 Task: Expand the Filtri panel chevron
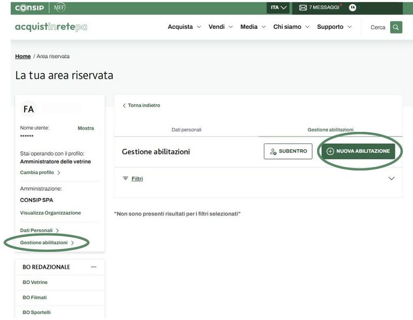point(391,179)
